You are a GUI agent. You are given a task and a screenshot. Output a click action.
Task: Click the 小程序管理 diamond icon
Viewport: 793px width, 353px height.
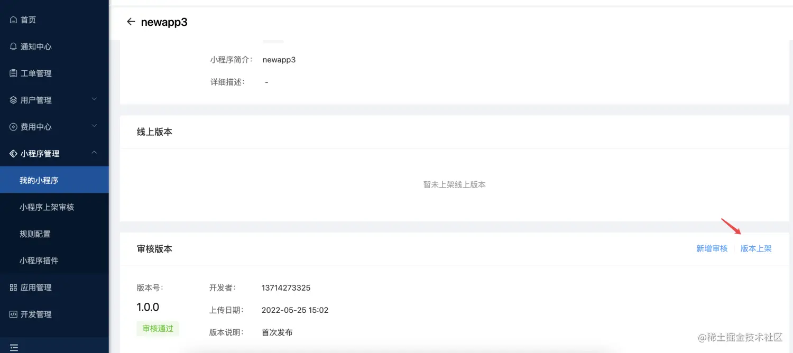click(x=13, y=154)
